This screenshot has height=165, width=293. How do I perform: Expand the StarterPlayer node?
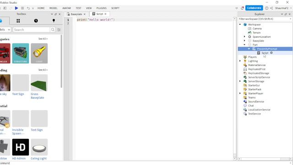click(240, 93)
